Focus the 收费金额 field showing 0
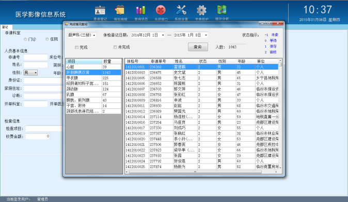Screen dimensions: 348x202 tap(38, 136)
